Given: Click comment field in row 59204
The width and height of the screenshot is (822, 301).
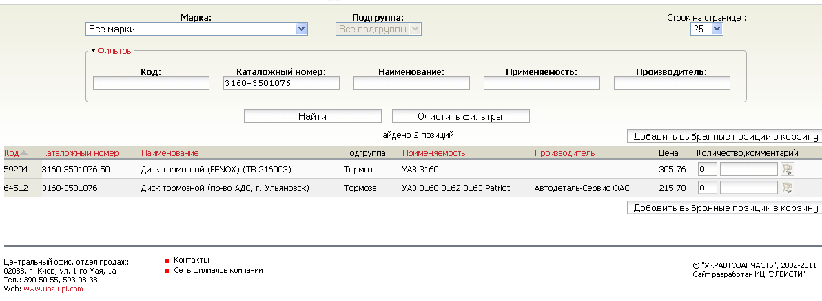Looking at the screenshot, I should tap(748, 169).
